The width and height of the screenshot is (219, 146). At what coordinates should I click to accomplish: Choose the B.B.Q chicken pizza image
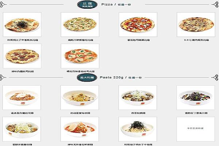(x=196, y=24)
